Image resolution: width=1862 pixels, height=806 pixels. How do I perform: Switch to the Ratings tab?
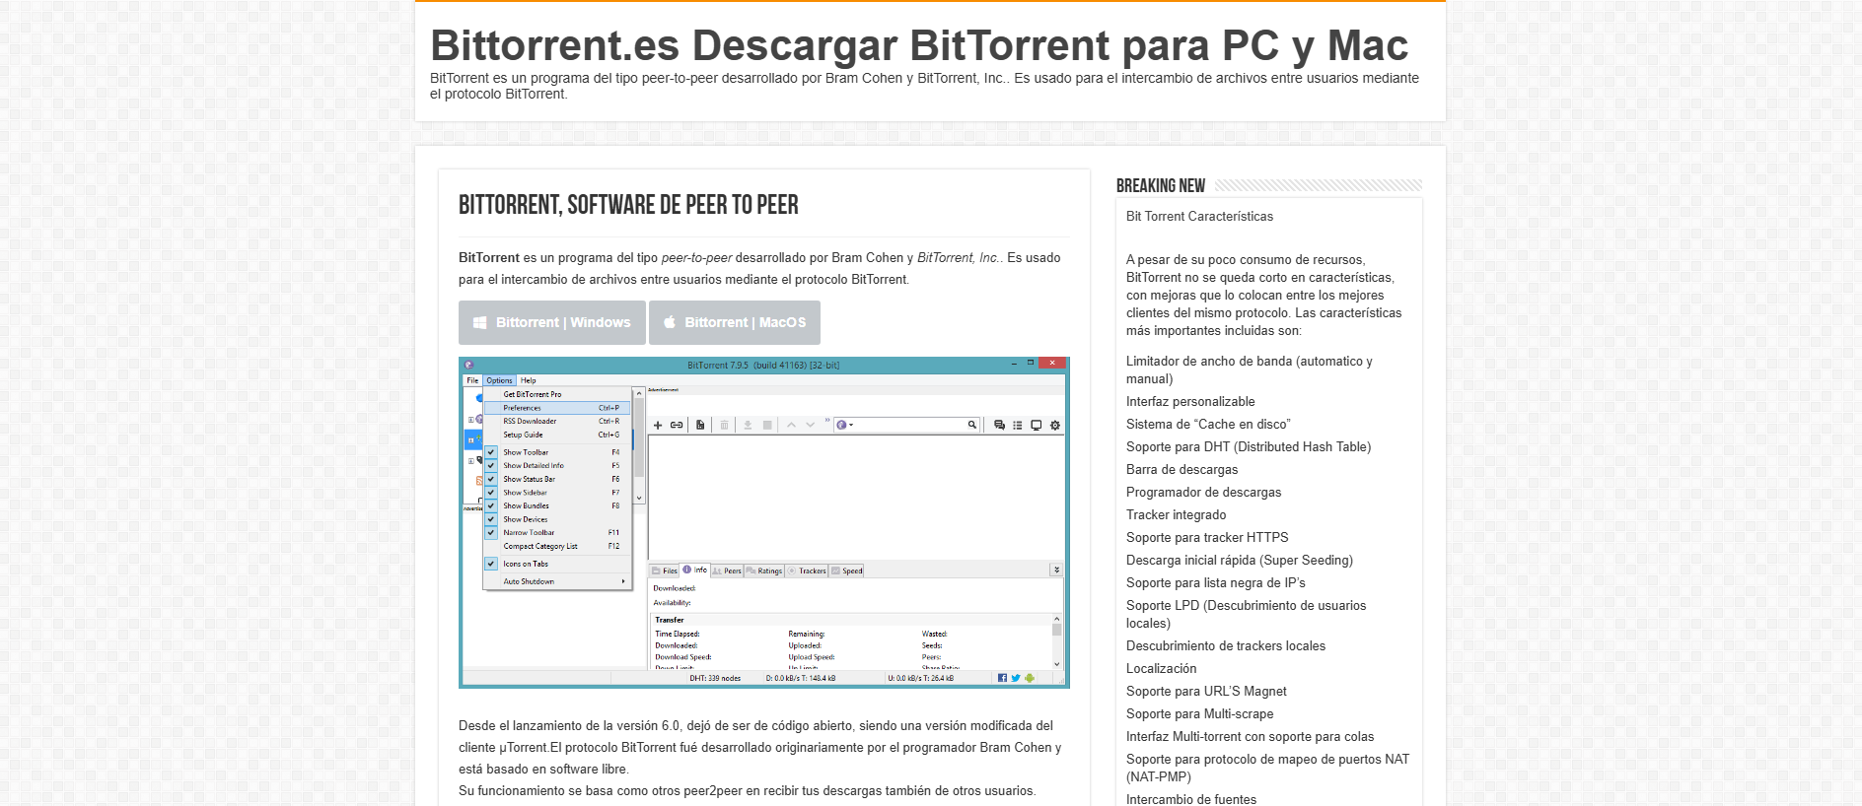pyautogui.click(x=764, y=571)
